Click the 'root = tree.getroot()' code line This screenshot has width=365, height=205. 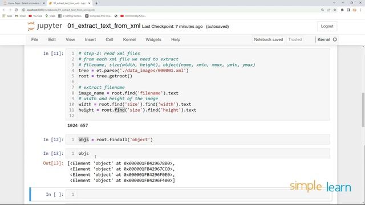click(105, 76)
